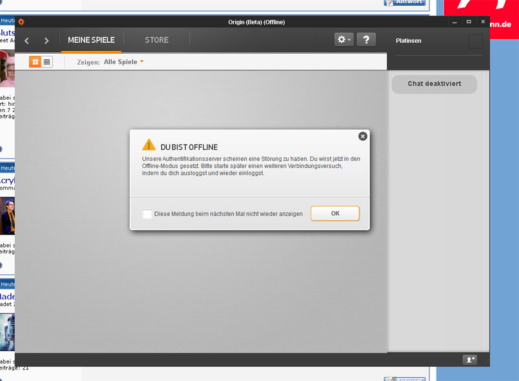
Task: Switch to grid view of games
Action: click(35, 62)
